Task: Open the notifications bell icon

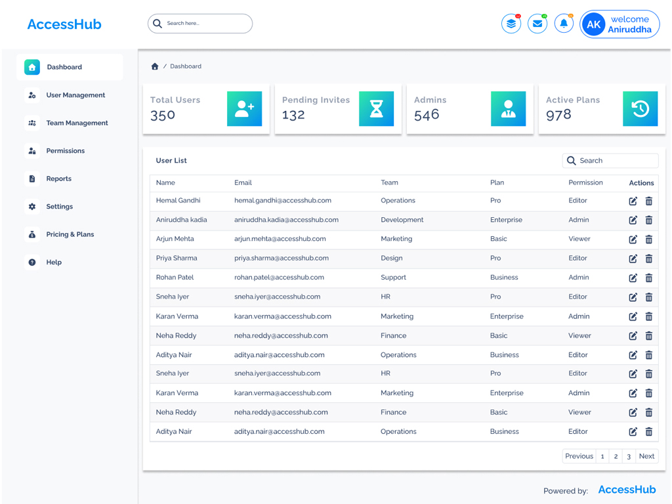Action: click(x=564, y=24)
